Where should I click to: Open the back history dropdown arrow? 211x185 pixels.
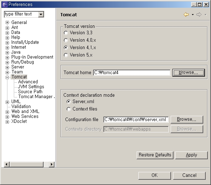click(x=193, y=14)
